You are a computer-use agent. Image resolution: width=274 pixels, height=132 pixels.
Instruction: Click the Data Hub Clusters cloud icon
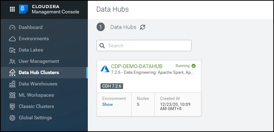coord(12,73)
